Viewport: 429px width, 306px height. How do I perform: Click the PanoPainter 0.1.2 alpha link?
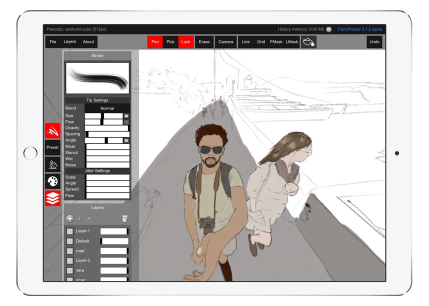coord(360,29)
